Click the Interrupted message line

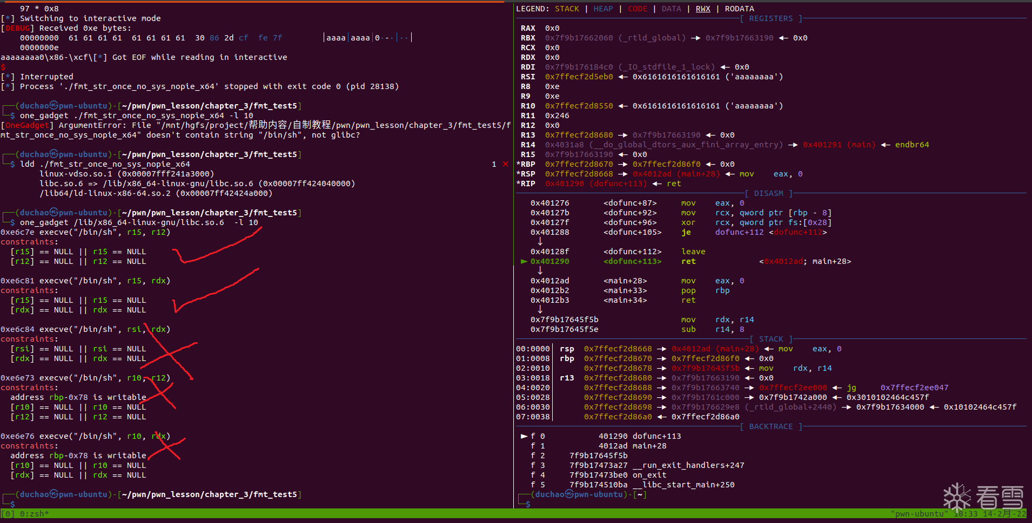coord(37,77)
